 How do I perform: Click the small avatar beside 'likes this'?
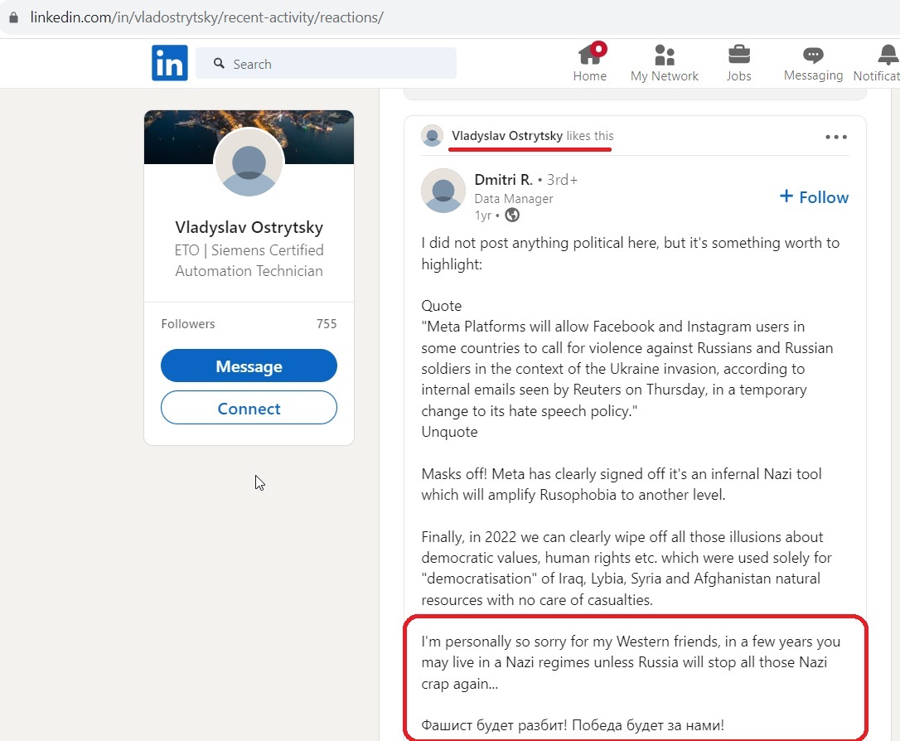point(433,136)
